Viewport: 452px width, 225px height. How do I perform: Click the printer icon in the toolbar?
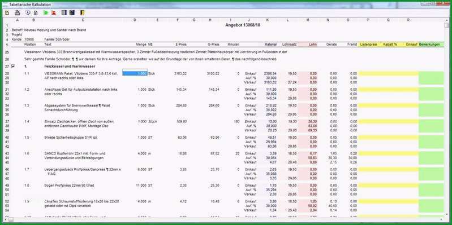pos(18,12)
